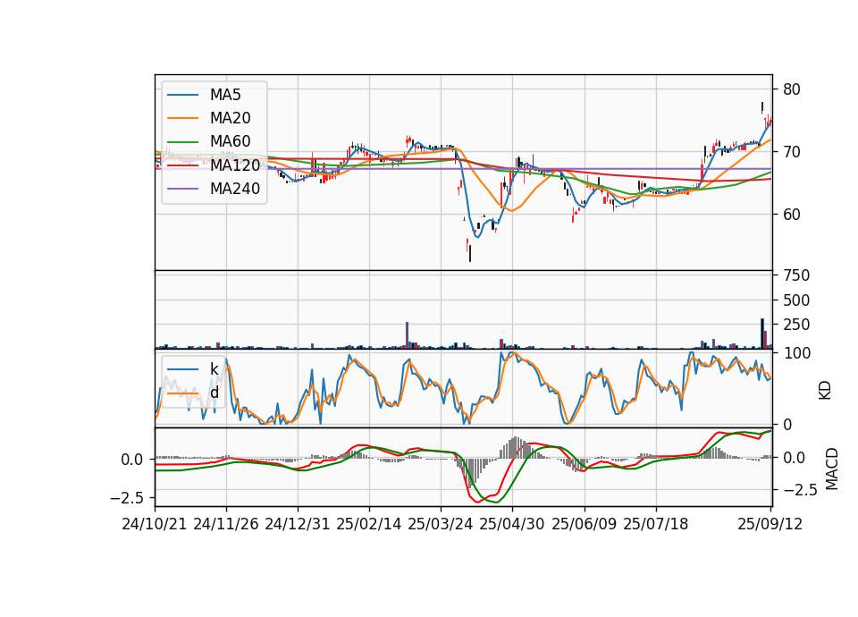Click the KD axis title

825,390
